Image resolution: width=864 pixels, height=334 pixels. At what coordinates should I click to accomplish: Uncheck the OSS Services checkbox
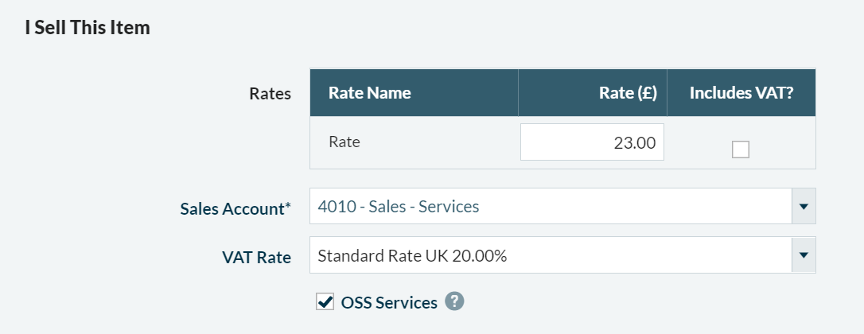coord(325,302)
